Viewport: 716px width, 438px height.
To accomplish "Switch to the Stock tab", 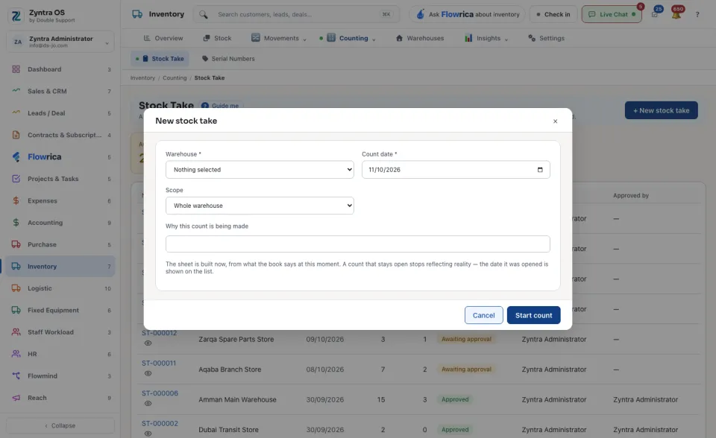I will (217, 38).
